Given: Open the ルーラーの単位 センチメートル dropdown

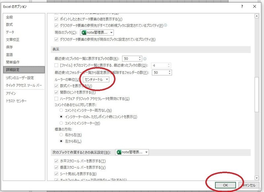Looking at the screenshot, I should (96, 80).
